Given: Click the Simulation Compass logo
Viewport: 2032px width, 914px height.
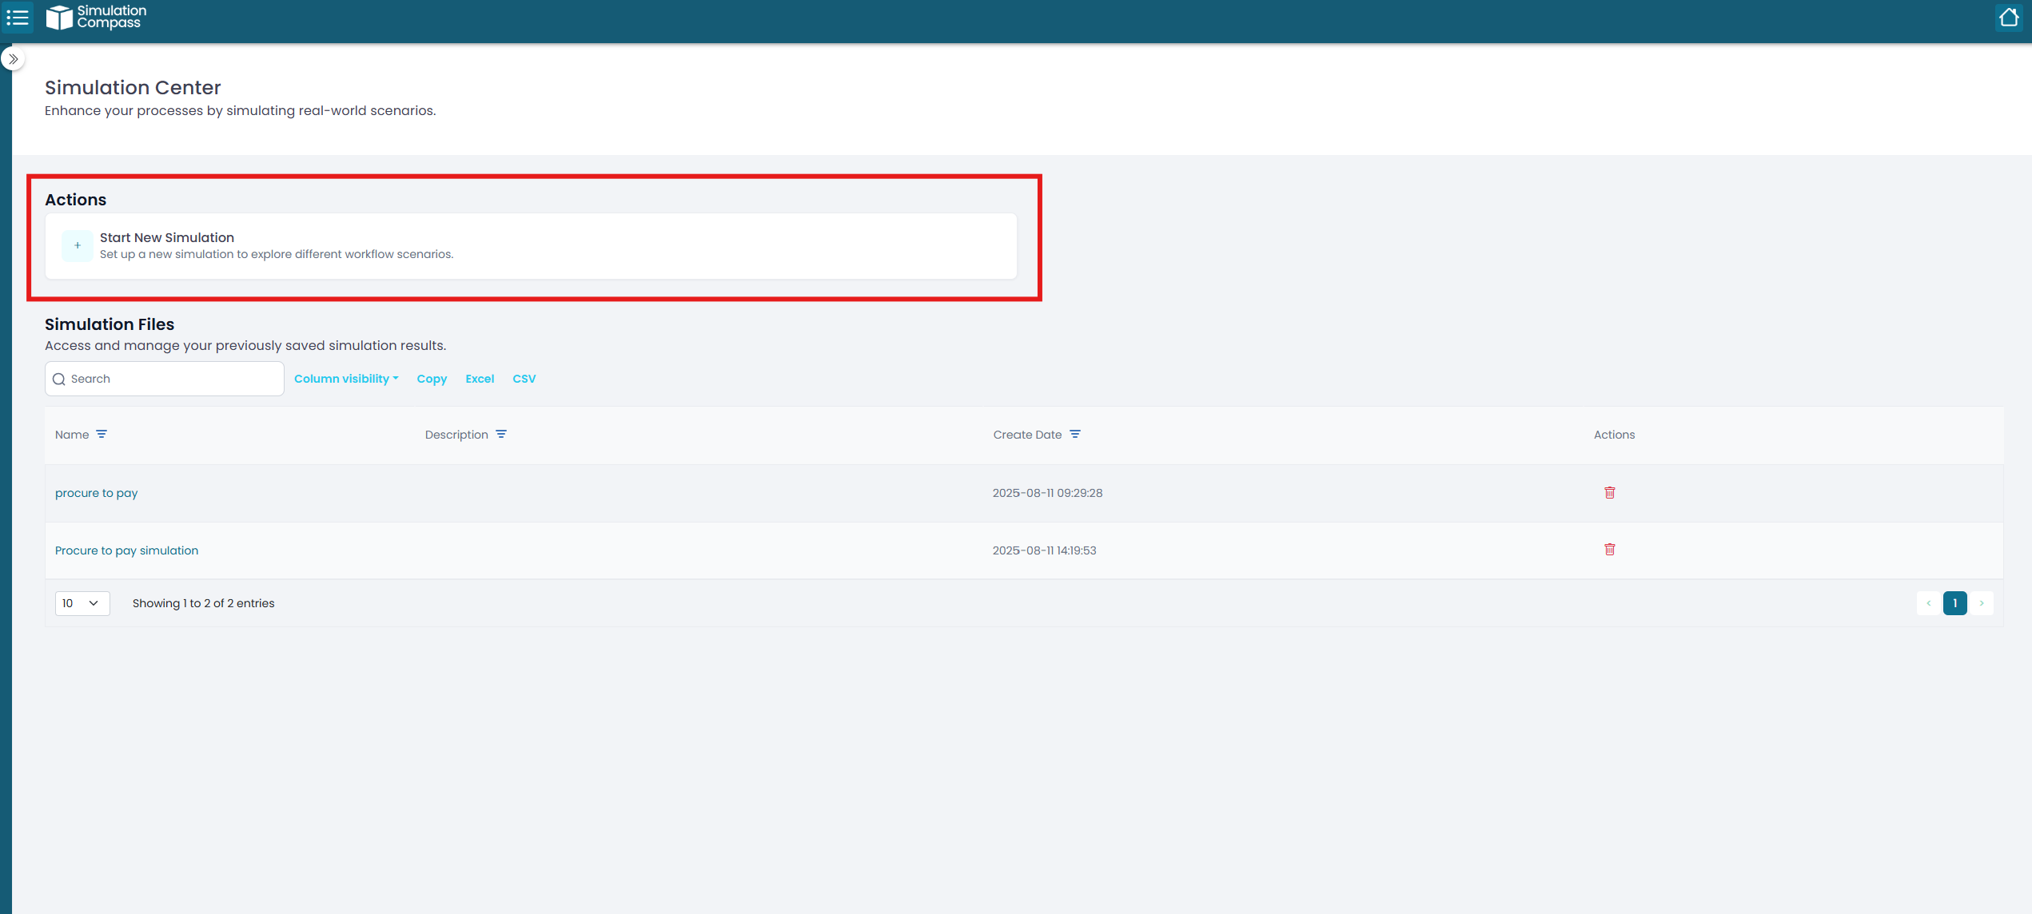Looking at the screenshot, I should click(96, 18).
